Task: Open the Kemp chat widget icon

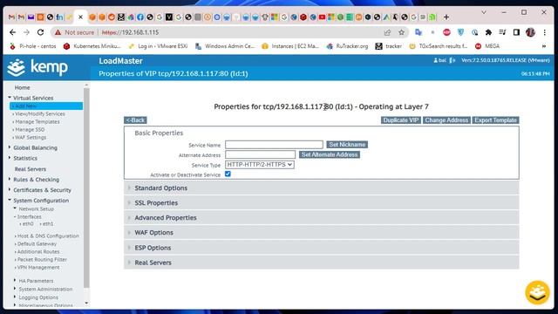Action: point(537,293)
